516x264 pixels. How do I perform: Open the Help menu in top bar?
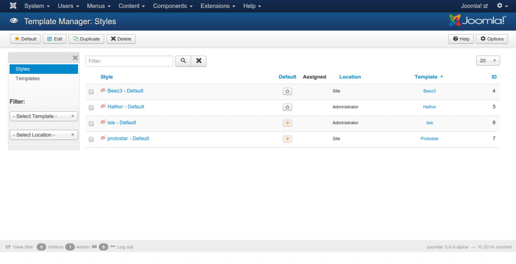pyautogui.click(x=252, y=6)
